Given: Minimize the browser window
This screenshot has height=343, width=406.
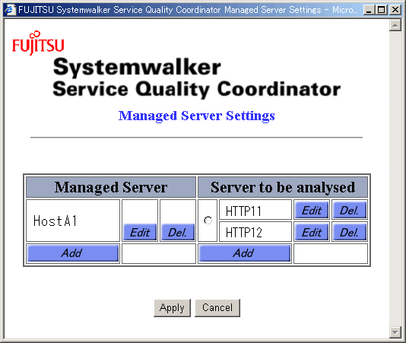Looking at the screenshot, I should click(369, 10).
